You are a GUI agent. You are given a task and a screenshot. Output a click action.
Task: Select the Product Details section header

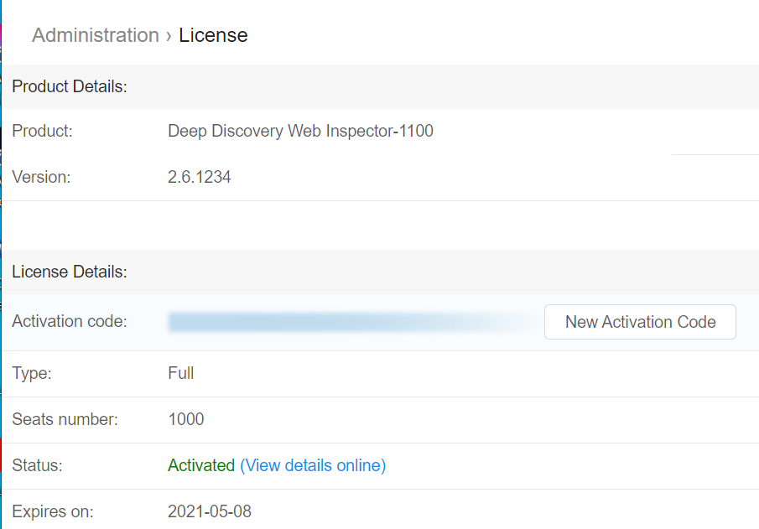click(x=70, y=86)
